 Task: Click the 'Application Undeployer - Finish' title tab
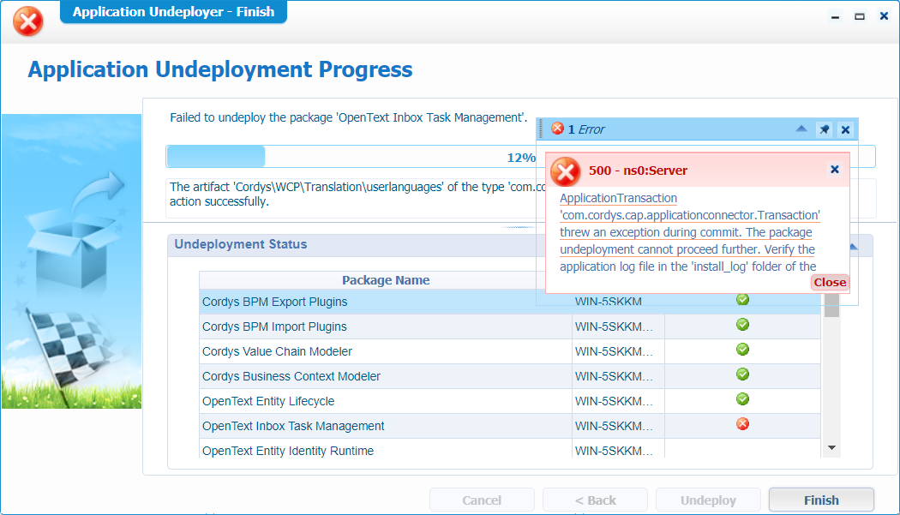click(173, 12)
